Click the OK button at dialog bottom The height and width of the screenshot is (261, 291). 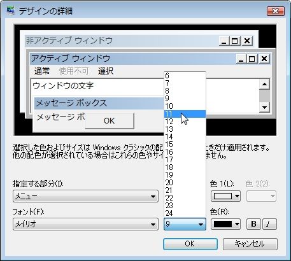coord(190,244)
